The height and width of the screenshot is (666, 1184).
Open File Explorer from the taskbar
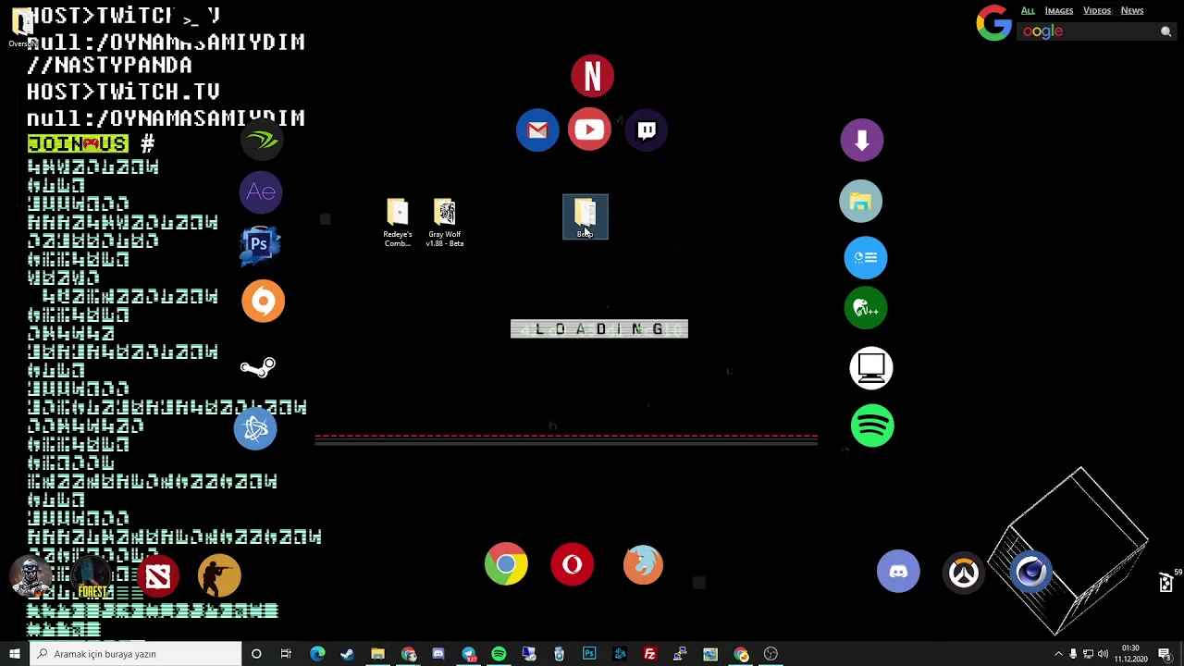coord(377,654)
